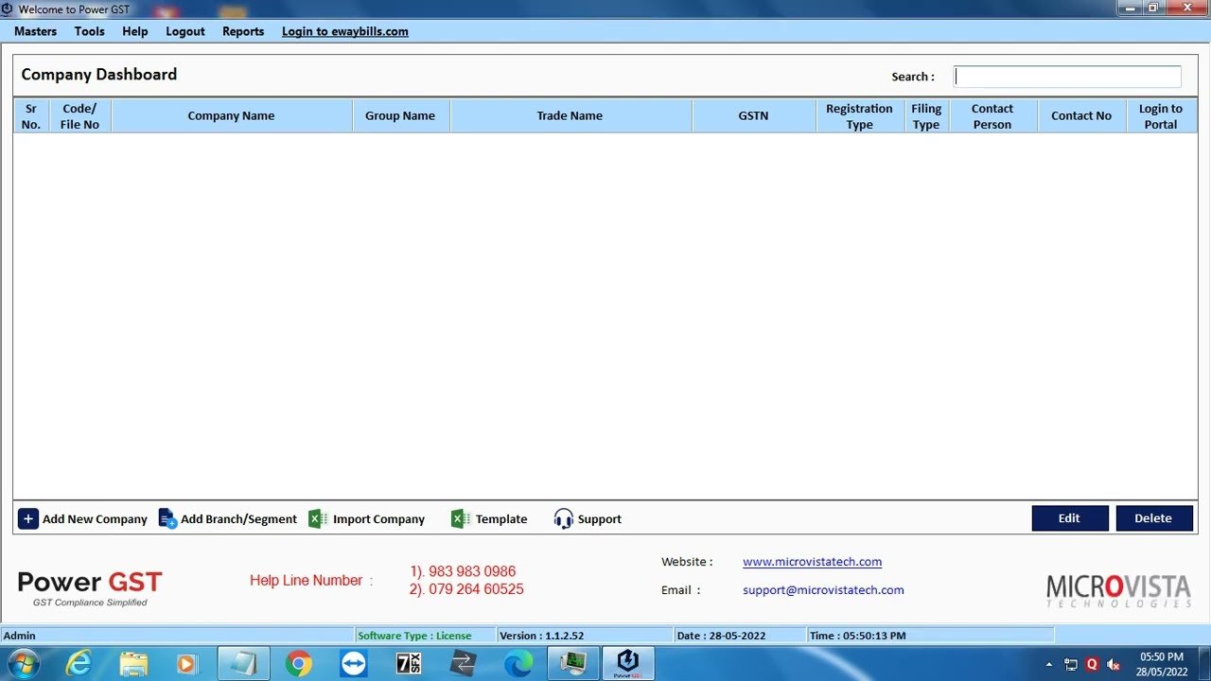Click the Template label

pos(501,519)
